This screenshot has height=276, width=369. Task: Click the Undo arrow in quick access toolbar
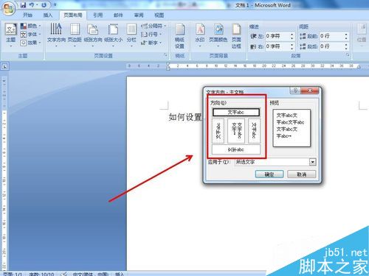point(32,5)
